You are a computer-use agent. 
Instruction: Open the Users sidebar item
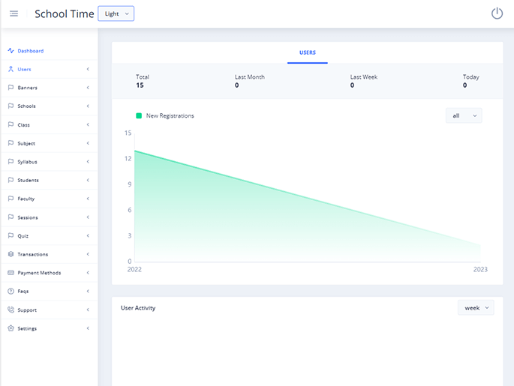[50, 69]
